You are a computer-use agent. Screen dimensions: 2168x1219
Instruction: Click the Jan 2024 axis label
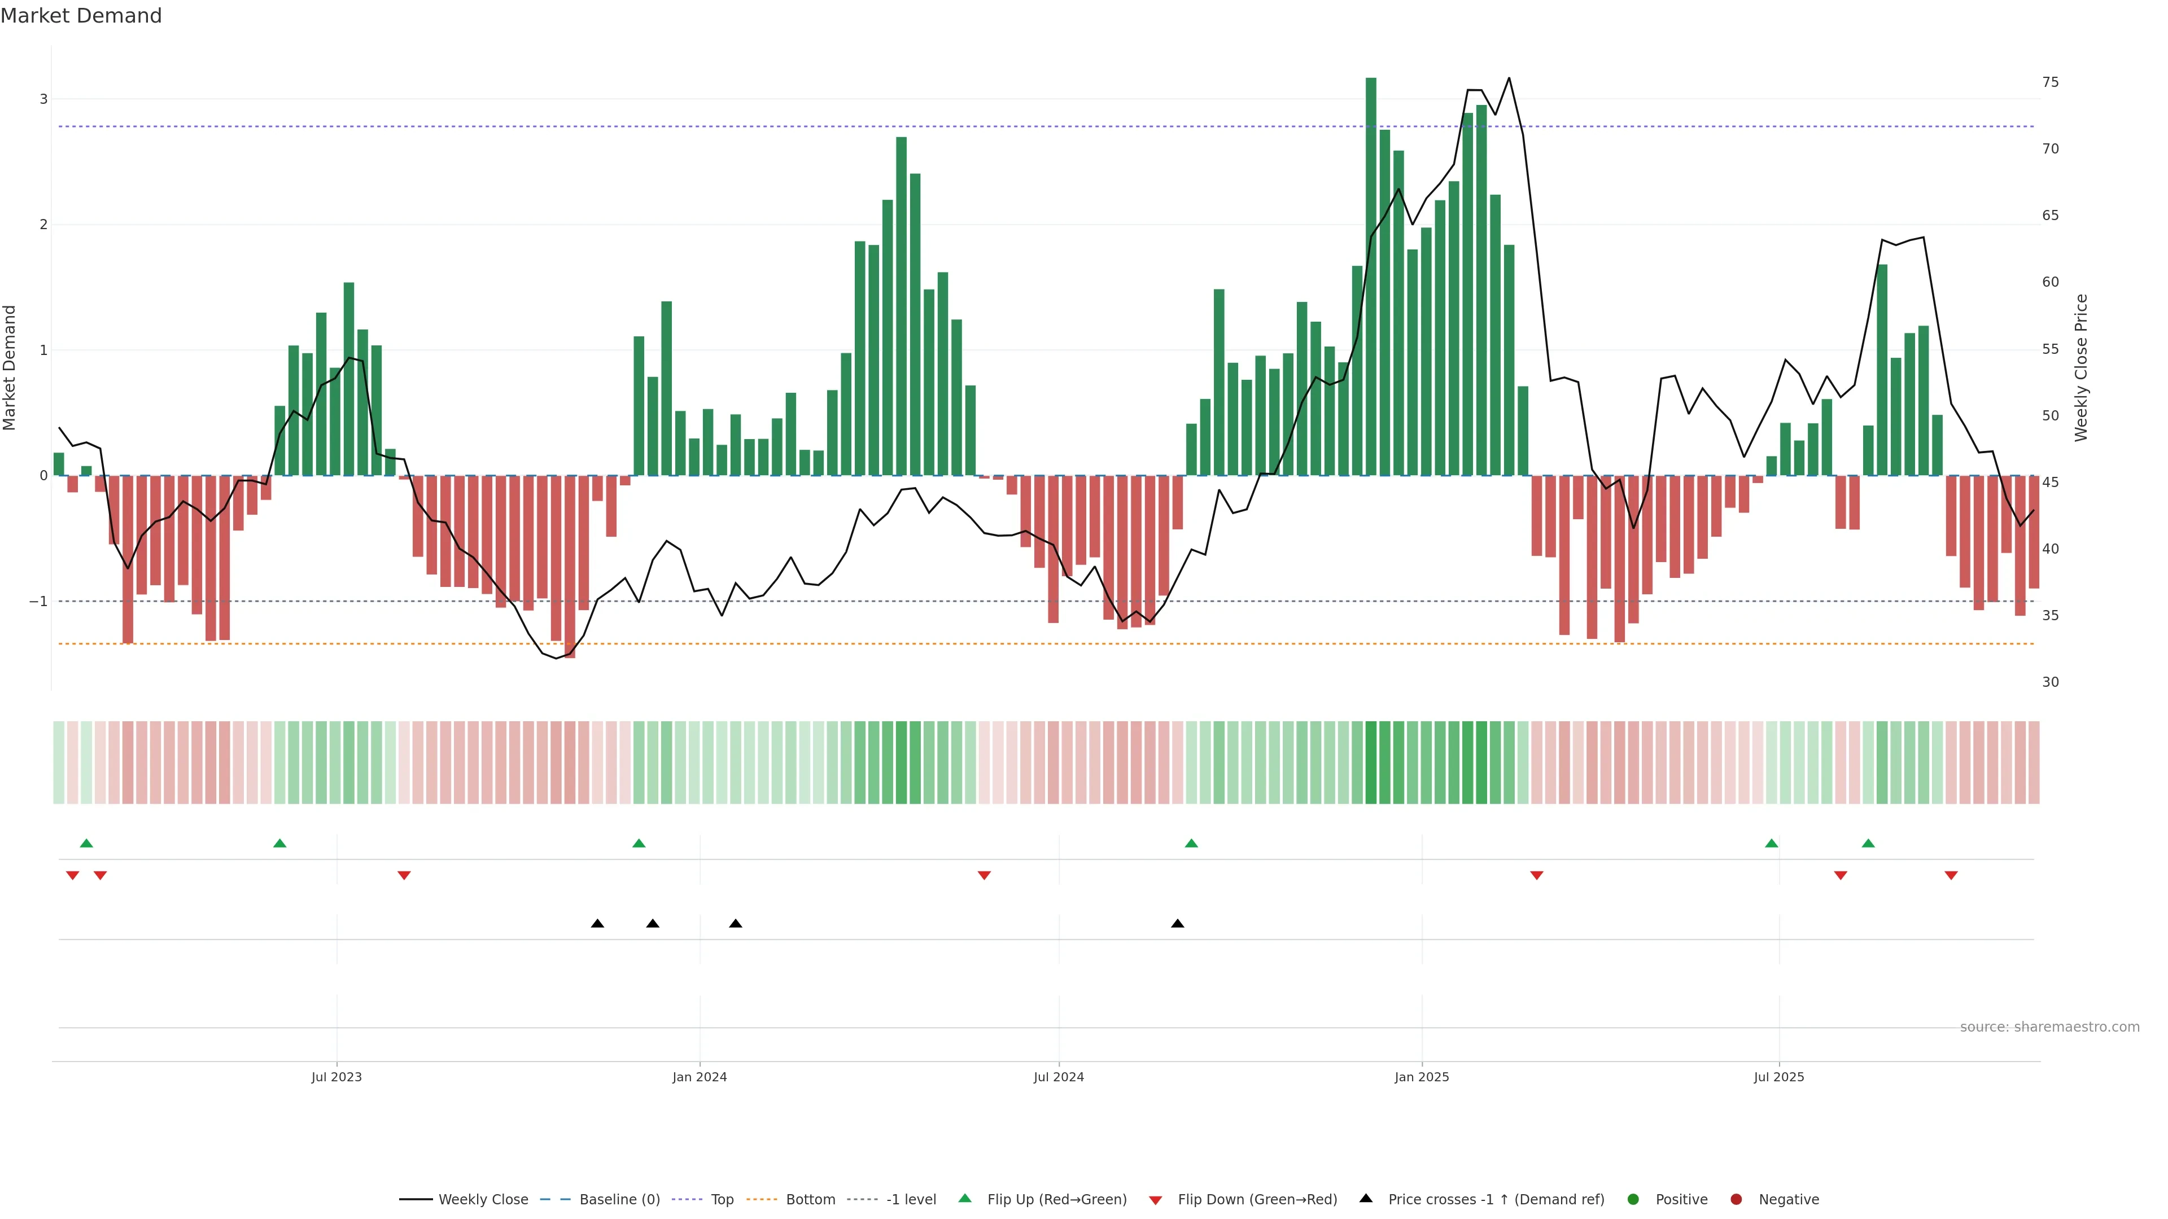700,1077
